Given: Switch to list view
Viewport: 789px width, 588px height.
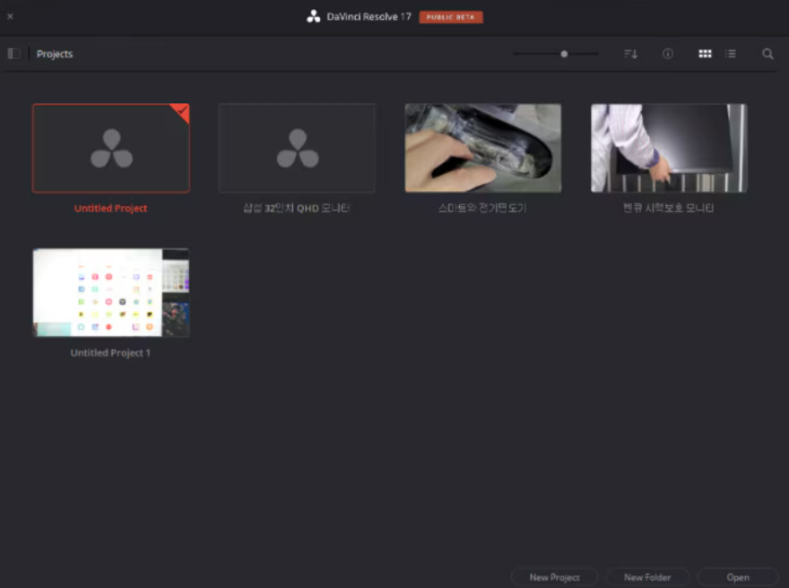Looking at the screenshot, I should pos(731,54).
